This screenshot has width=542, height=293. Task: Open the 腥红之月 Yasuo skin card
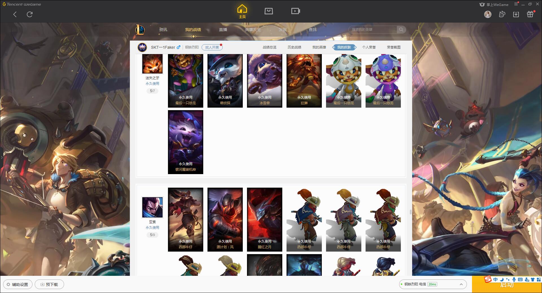[x=265, y=219]
